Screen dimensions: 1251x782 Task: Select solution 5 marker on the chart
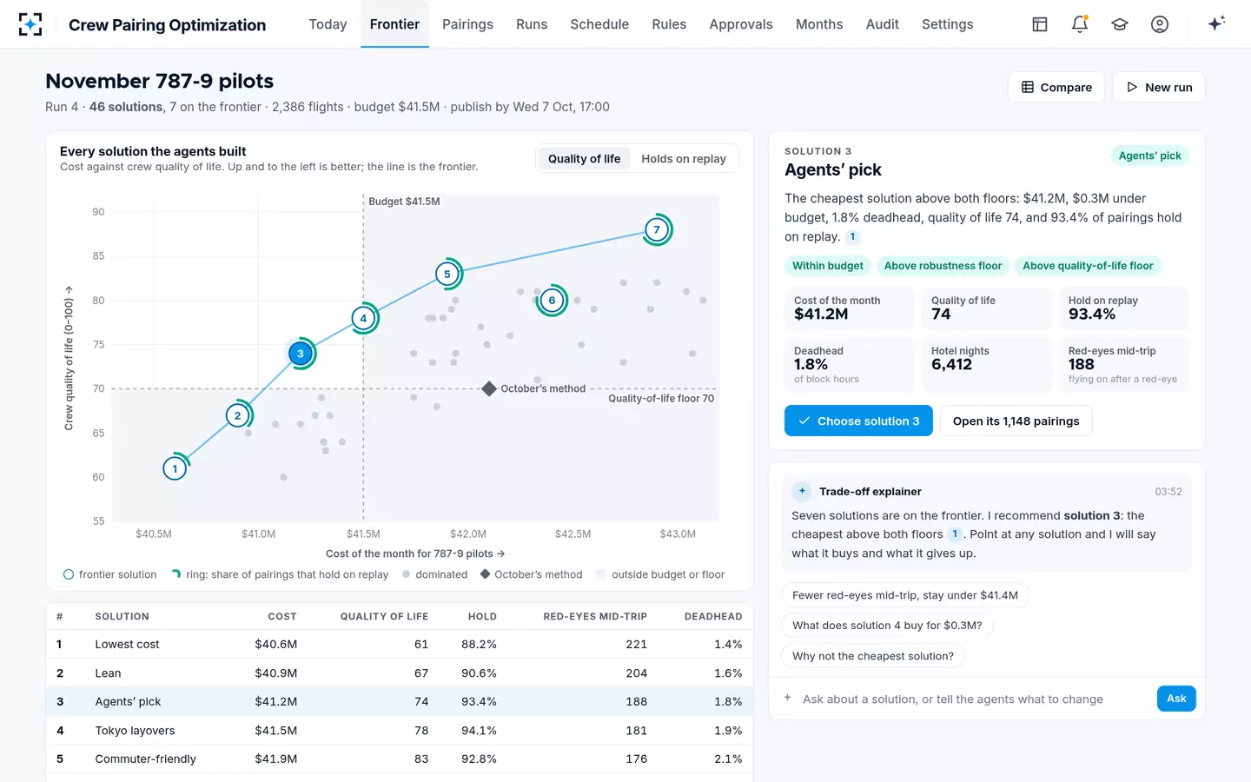(x=447, y=275)
